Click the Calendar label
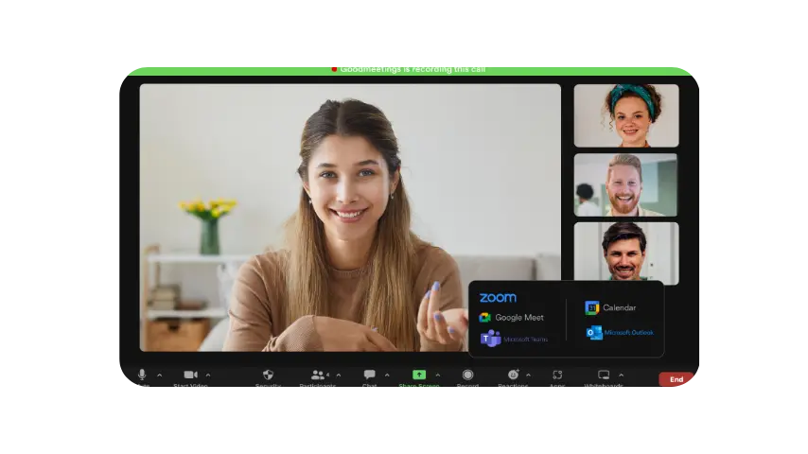 coord(620,307)
